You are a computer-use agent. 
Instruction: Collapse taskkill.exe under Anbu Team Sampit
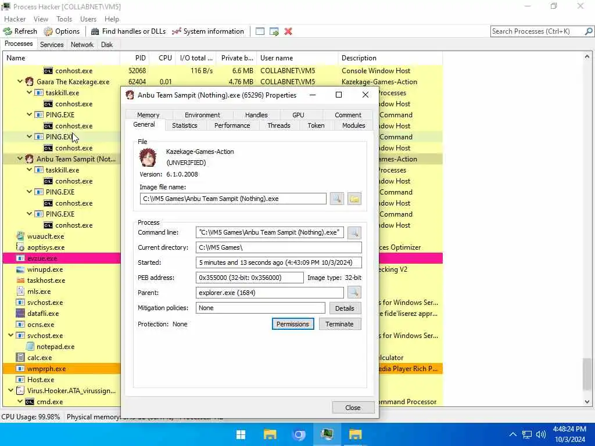point(29,170)
